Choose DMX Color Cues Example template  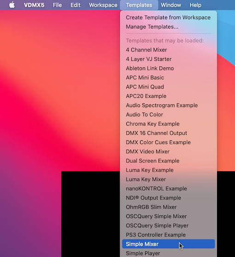(168, 142)
